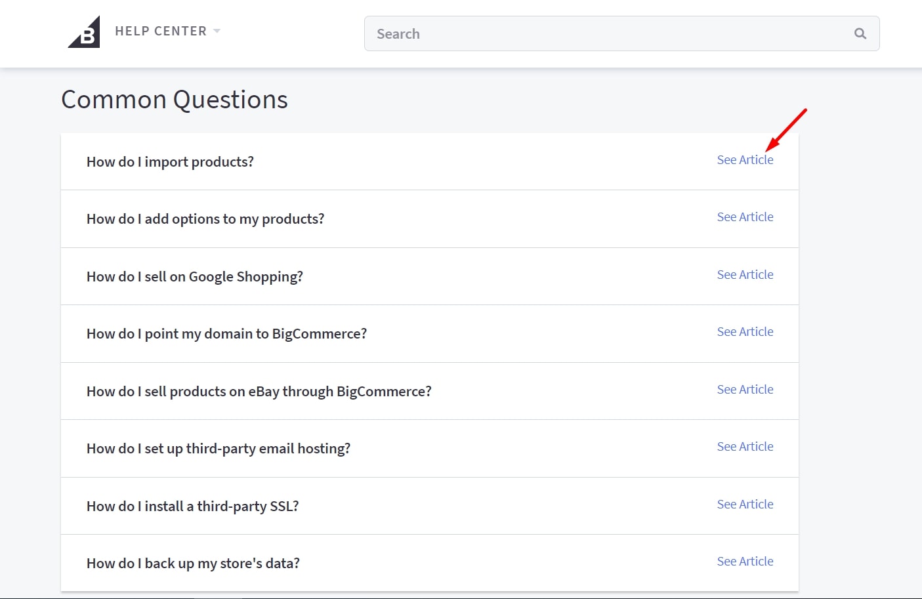Image resolution: width=922 pixels, height=599 pixels.
Task: Open See Article for importing products
Action: (745, 160)
